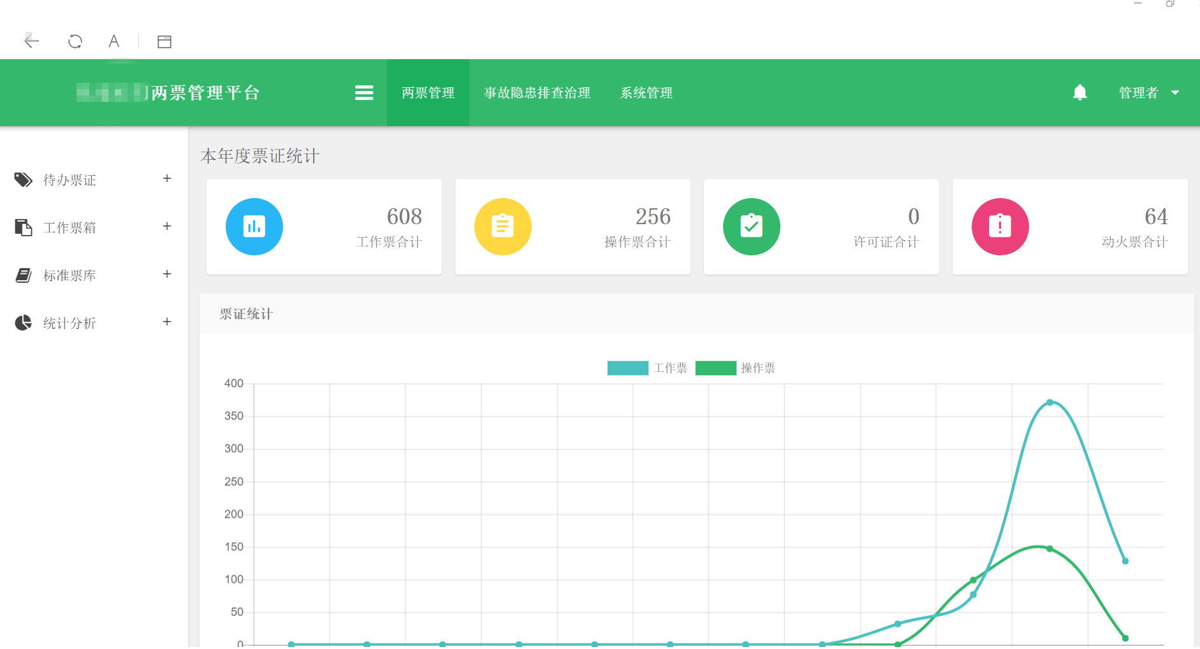
Task: Open the 管理者 user dropdown
Action: point(1148,93)
